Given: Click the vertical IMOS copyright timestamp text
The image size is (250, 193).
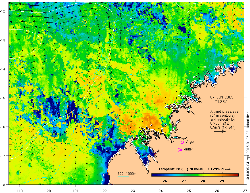Looking at the screenshot, I should tap(248, 146).
